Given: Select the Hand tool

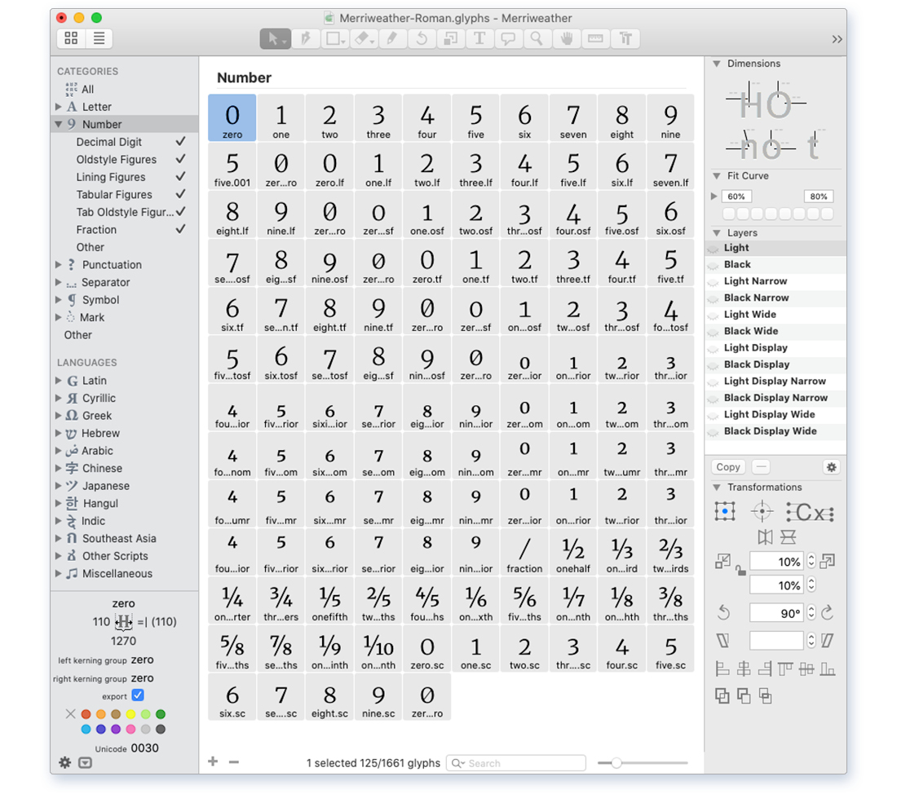Looking at the screenshot, I should click(565, 38).
